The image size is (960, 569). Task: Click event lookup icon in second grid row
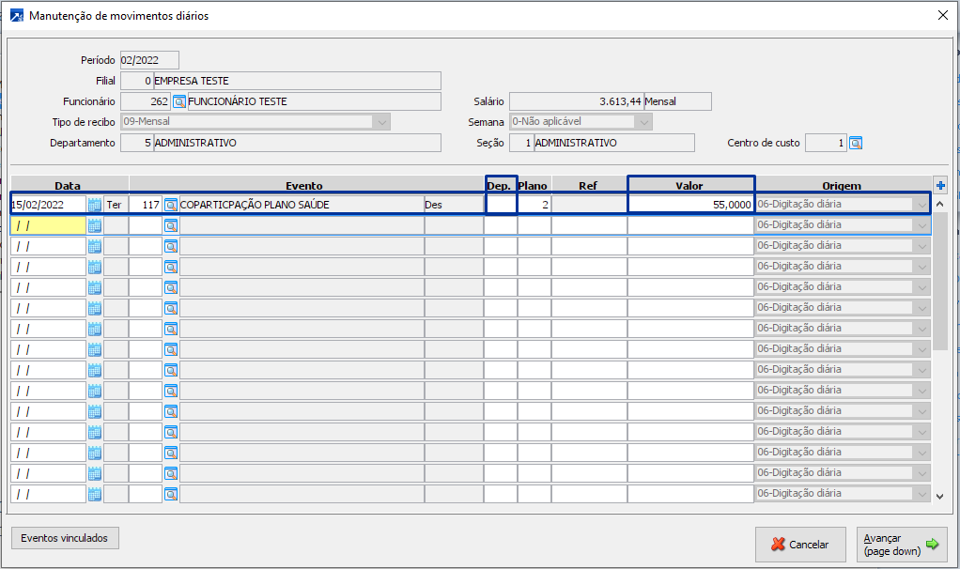(x=171, y=225)
